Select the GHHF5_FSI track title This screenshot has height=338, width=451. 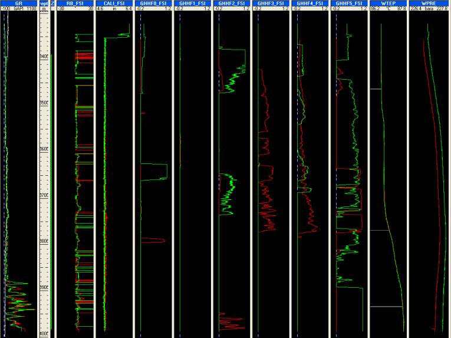348,3
